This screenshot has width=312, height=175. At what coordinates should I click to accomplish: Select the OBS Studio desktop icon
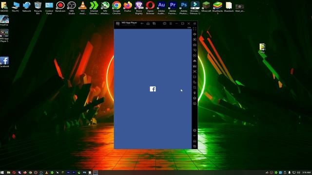(72, 8)
